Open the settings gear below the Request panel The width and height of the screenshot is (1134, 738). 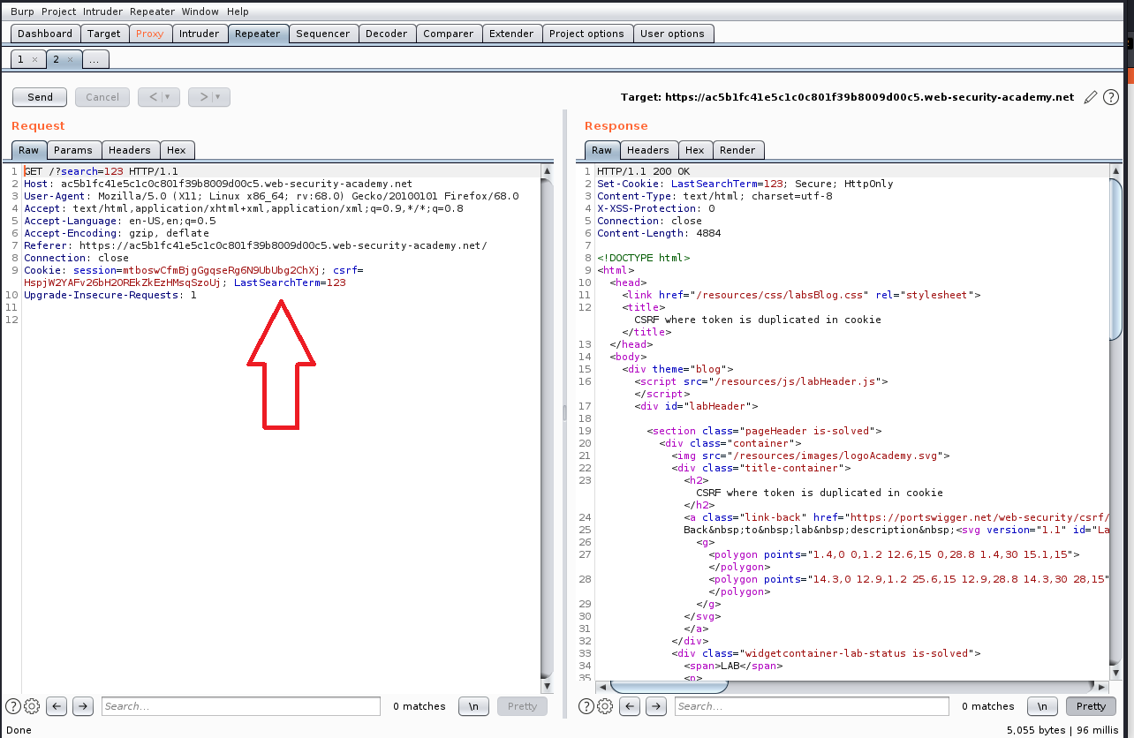point(32,706)
